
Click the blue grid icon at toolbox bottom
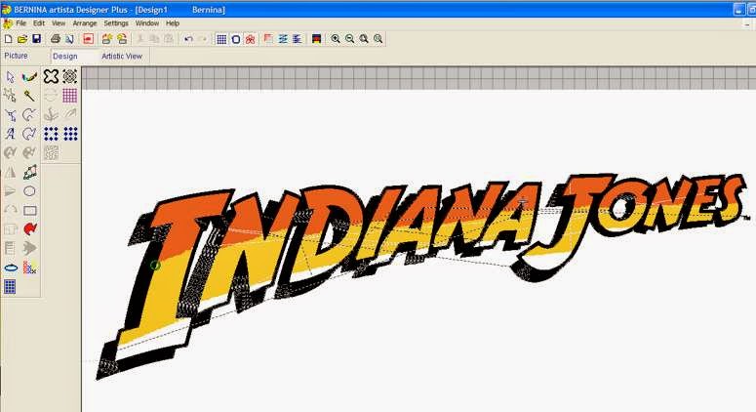[10, 287]
